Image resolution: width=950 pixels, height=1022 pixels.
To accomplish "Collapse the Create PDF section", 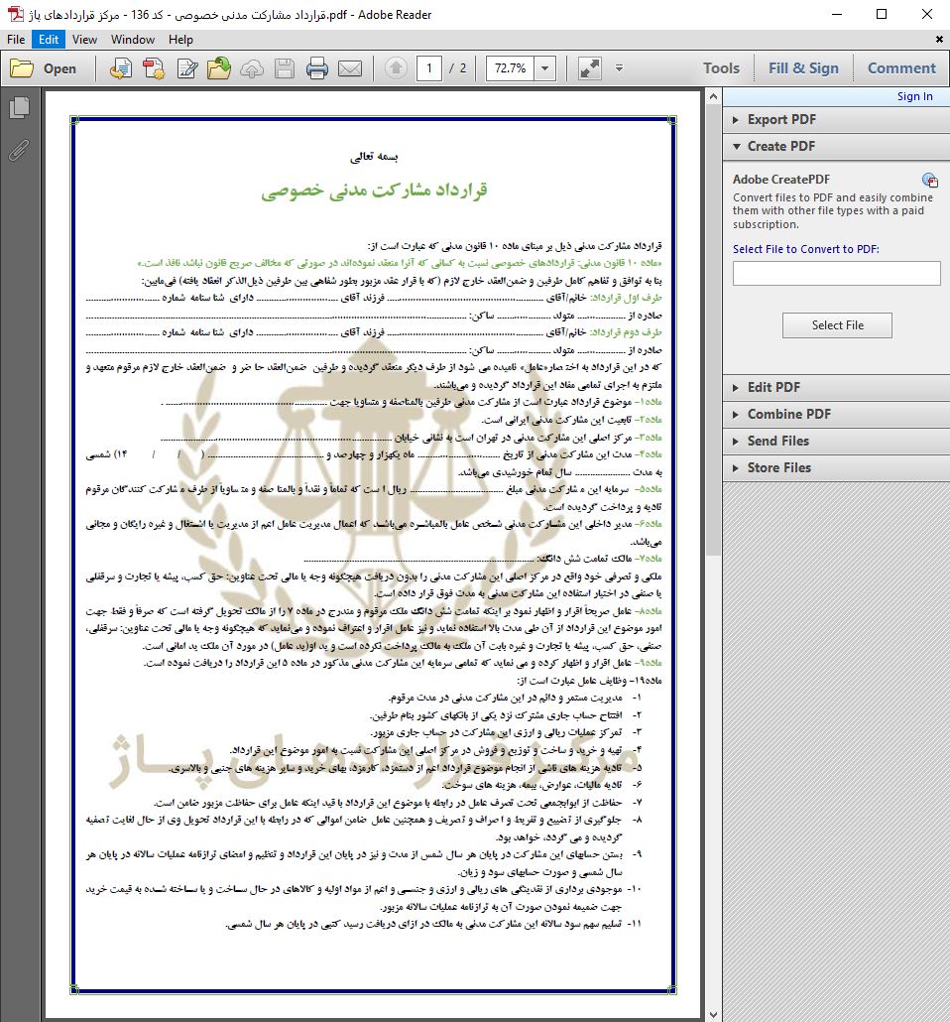I will [781, 146].
